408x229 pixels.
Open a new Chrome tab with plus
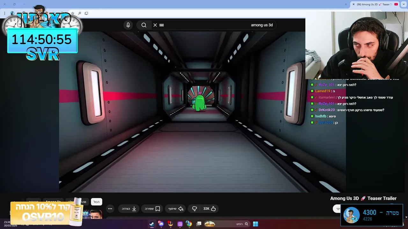coord(346,4)
